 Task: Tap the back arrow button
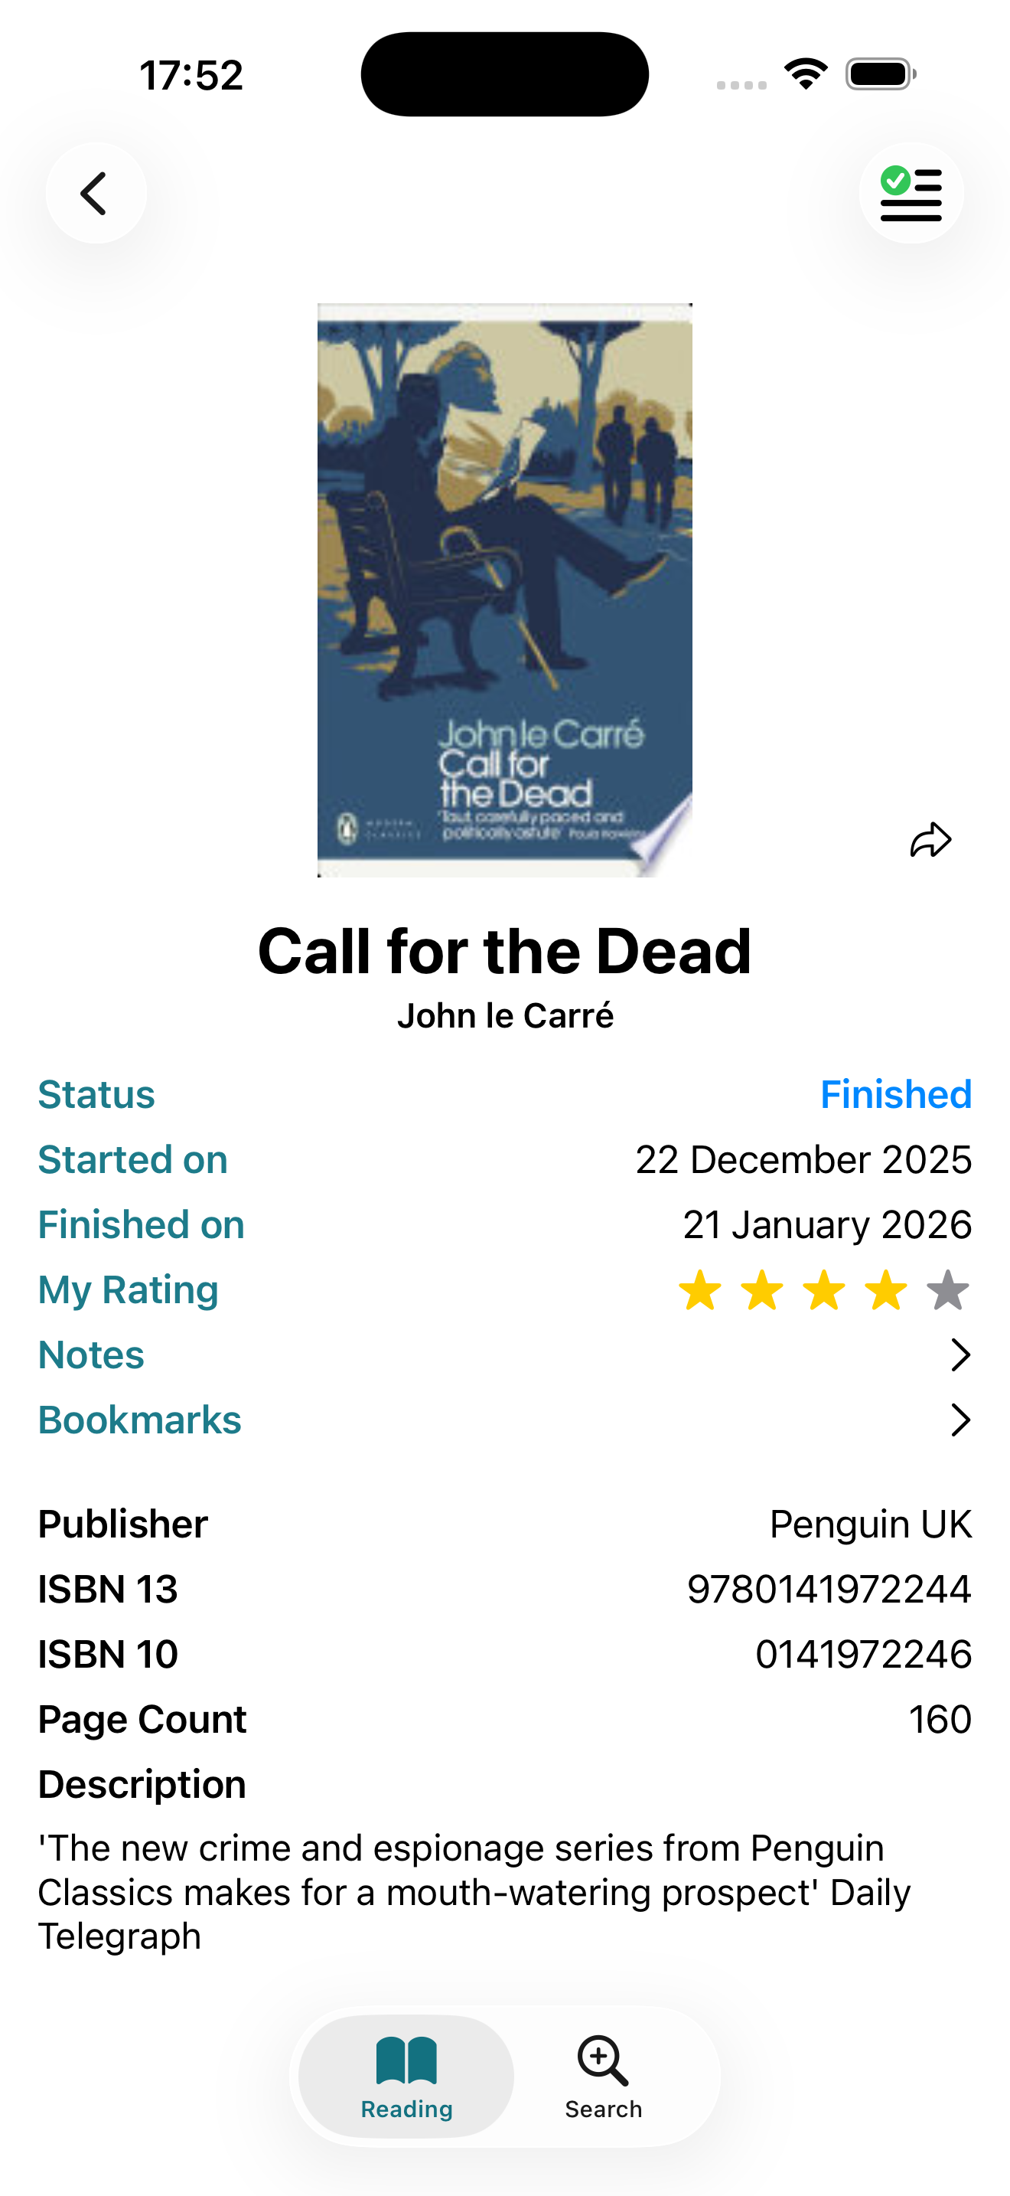click(x=96, y=194)
